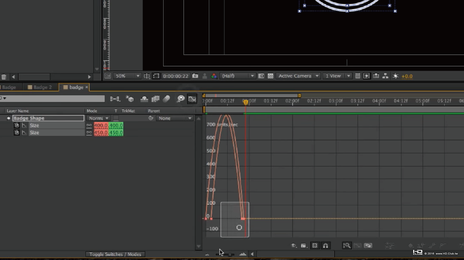
Task: Open the Show Channel color icon
Action: (214, 76)
